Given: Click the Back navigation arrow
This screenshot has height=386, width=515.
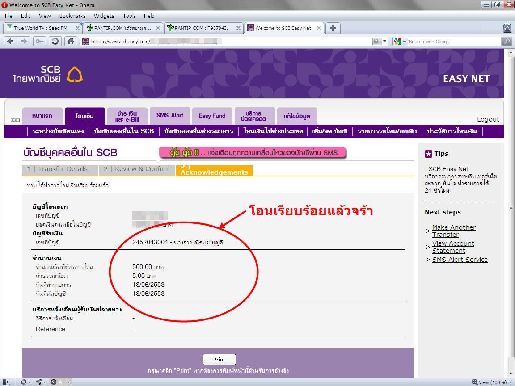Looking at the screenshot, I should 11,42.
